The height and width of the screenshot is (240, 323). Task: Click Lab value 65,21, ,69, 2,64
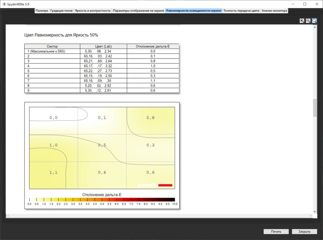coord(98,61)
